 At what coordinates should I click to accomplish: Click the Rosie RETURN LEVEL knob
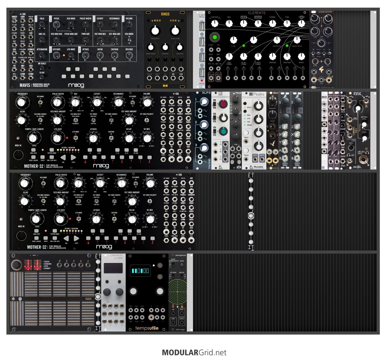(364, 125)
